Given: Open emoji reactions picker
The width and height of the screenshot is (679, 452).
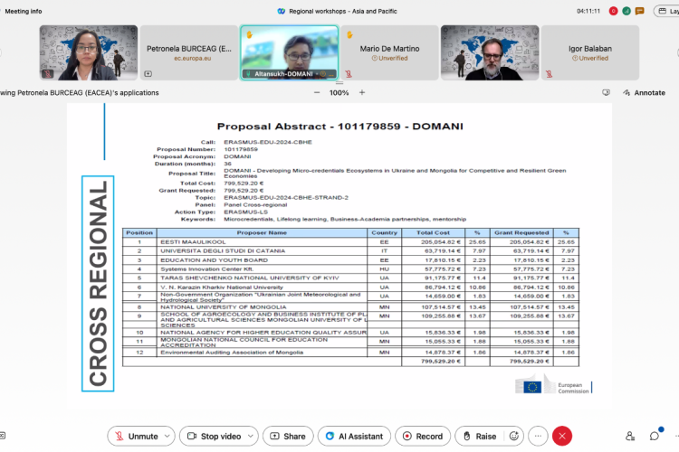Looking at the screenshot, I should click(516, 436).
